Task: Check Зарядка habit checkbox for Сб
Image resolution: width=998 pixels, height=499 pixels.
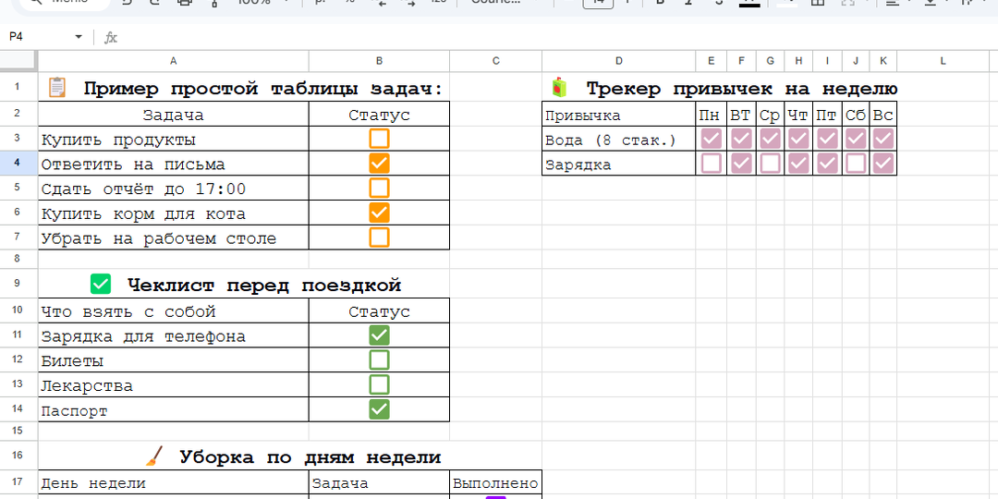Action: point(856,164)
